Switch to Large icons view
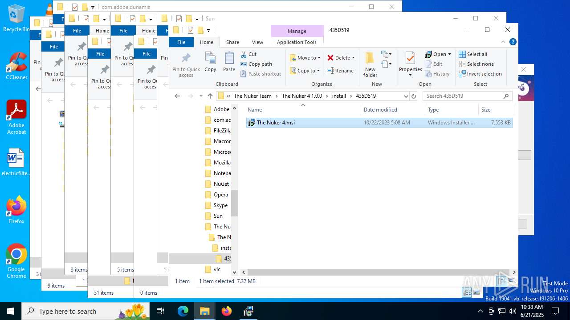 tap(512, 281)
